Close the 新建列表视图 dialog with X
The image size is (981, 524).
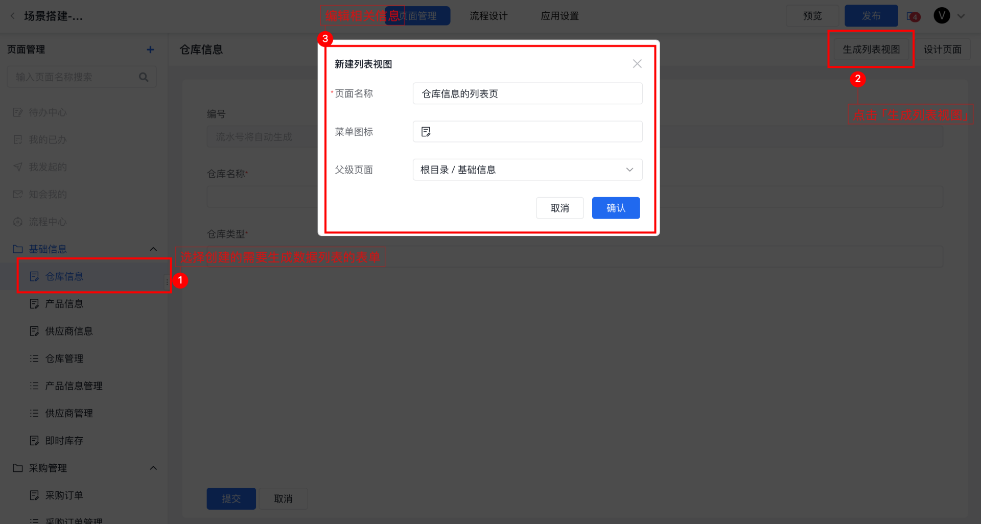coord(637,64)
